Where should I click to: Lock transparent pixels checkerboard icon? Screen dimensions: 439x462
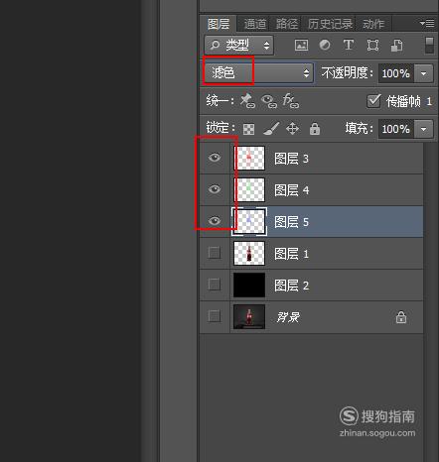point(248,129)
